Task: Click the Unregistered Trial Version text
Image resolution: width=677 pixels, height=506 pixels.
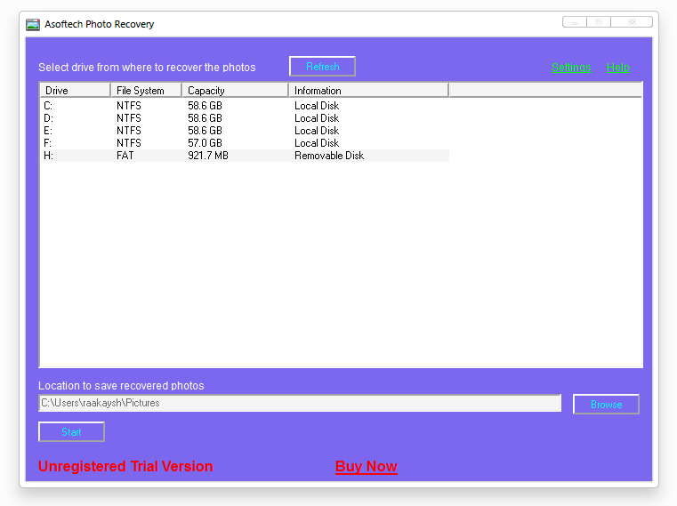Action: coord(125,466)
